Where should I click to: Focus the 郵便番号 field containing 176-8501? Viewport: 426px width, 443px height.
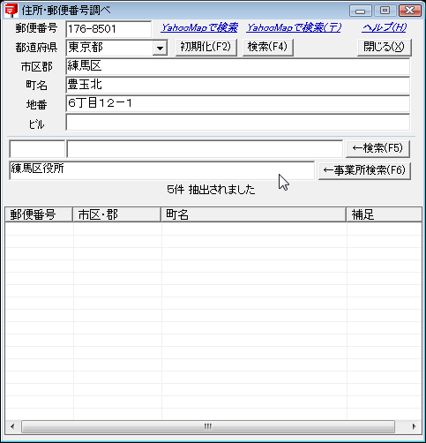click(108, 29)
